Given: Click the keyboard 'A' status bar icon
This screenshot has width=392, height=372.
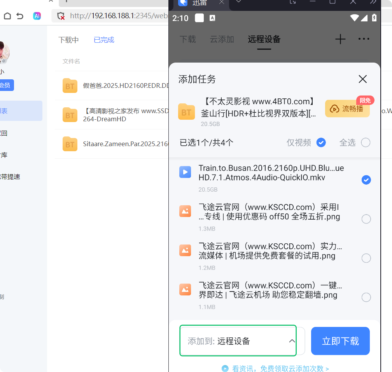Looking at the screenshot, I should tap(212, 18).
